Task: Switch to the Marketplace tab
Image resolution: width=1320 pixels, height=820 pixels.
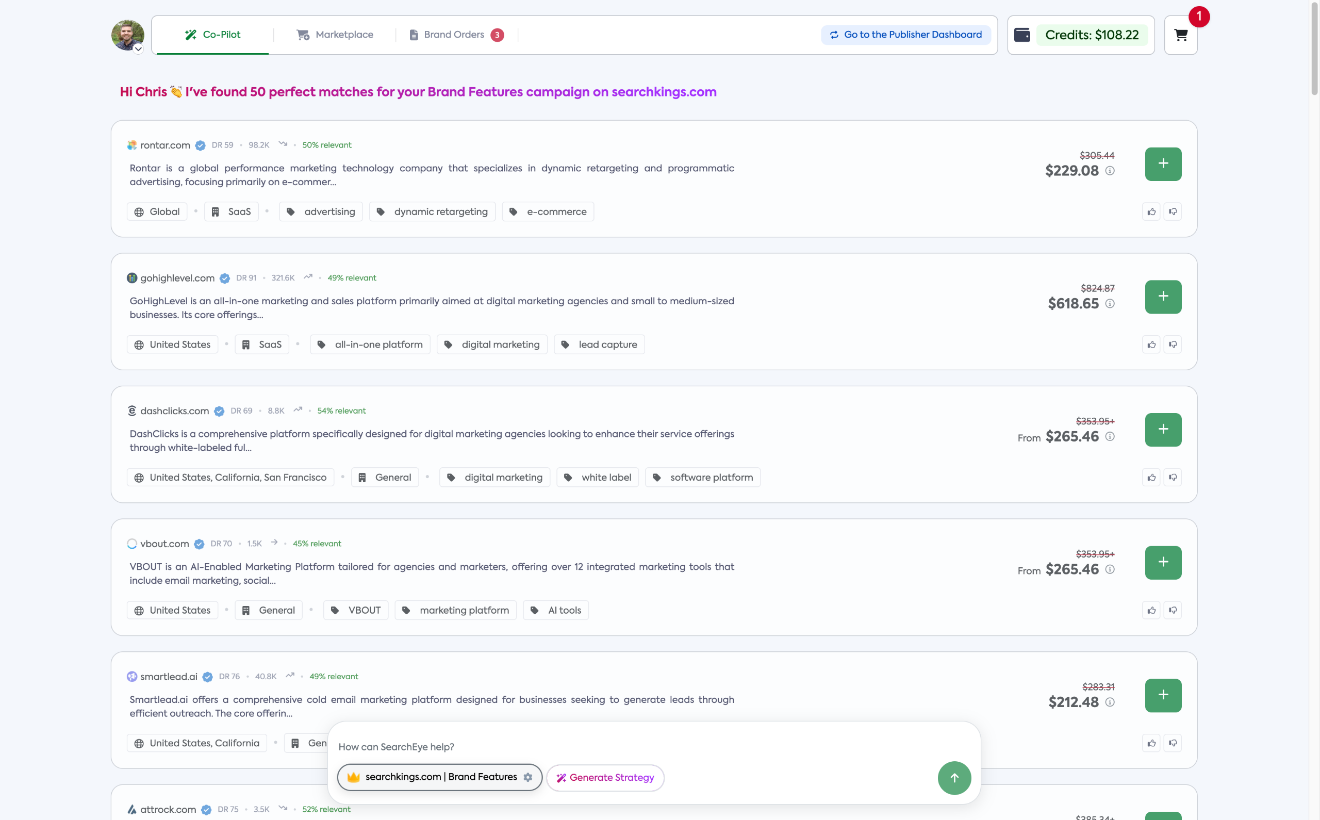Action: [335, 35]
